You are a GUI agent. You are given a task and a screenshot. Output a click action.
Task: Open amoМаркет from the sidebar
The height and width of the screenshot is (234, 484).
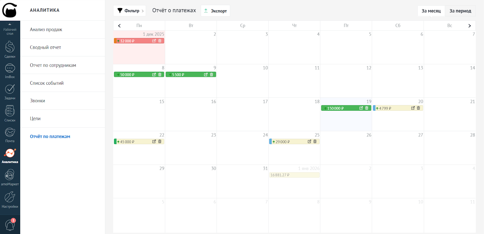[10, 177]
